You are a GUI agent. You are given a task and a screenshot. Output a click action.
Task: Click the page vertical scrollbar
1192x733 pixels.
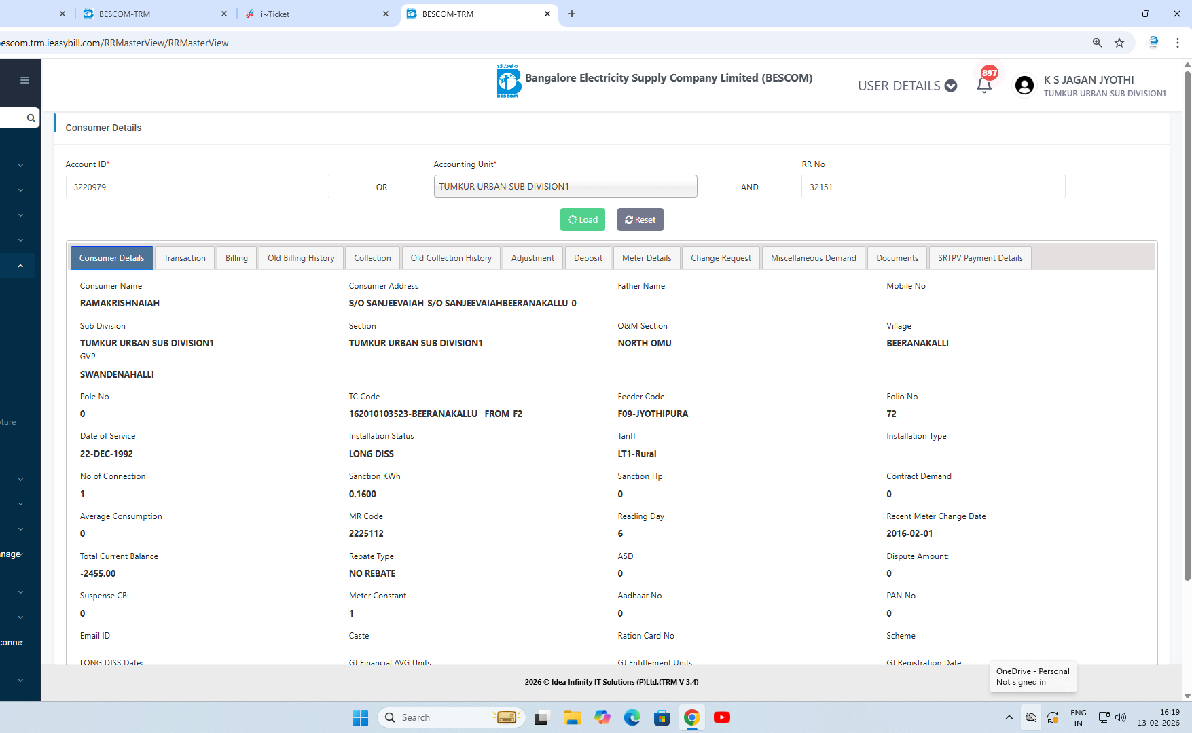1187,326
